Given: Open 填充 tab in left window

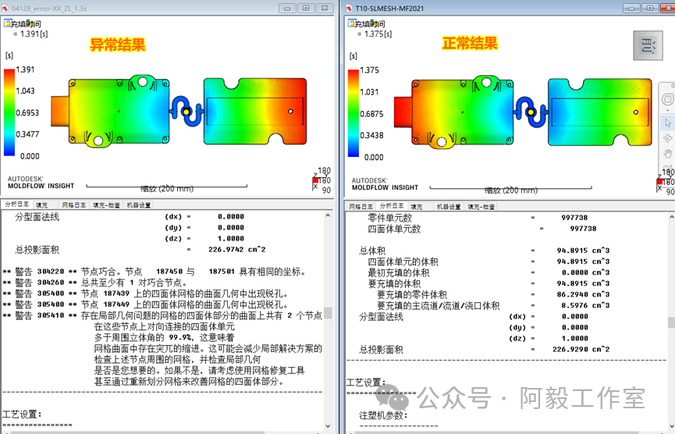Looking at the screenshot, I should [x=42, y=205].
